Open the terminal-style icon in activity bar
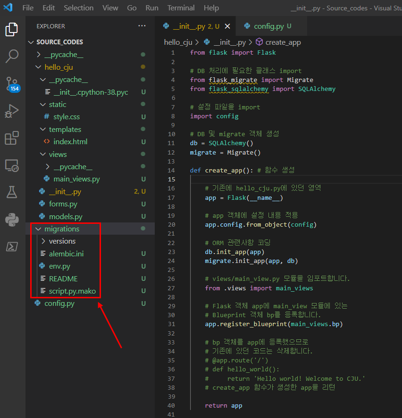The height and width of the screenshot is (418, 402). pyautogui.click(x=12, y=246)
